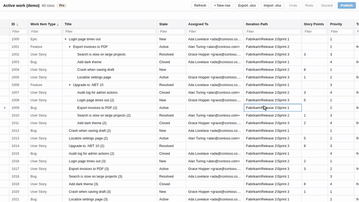Import an .xlsx file

[272, 5]
